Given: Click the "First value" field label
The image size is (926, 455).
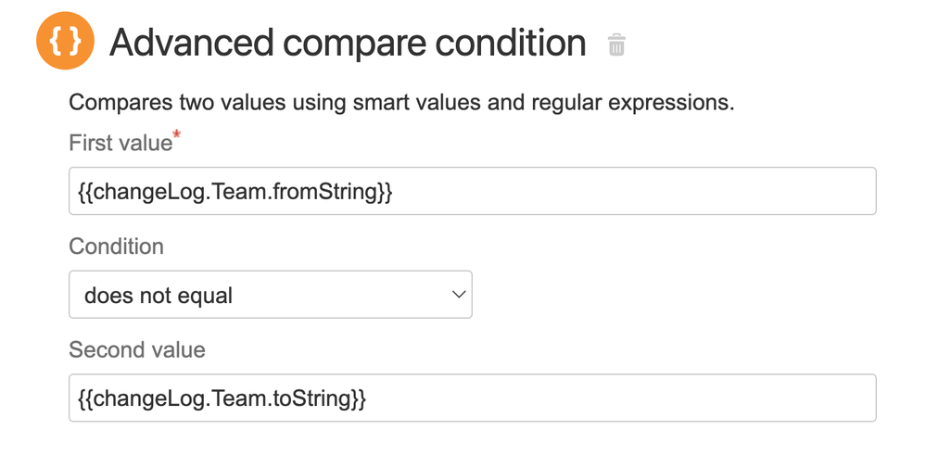Looking at the screenshot, I should pyautogui.click(x=121, y=143).
